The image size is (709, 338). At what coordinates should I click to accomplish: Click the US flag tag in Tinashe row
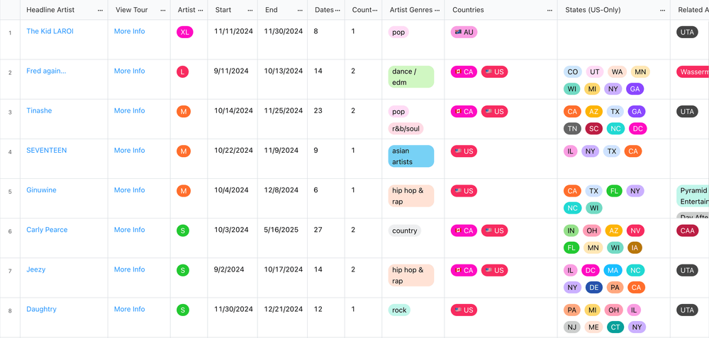pos(494,111)
